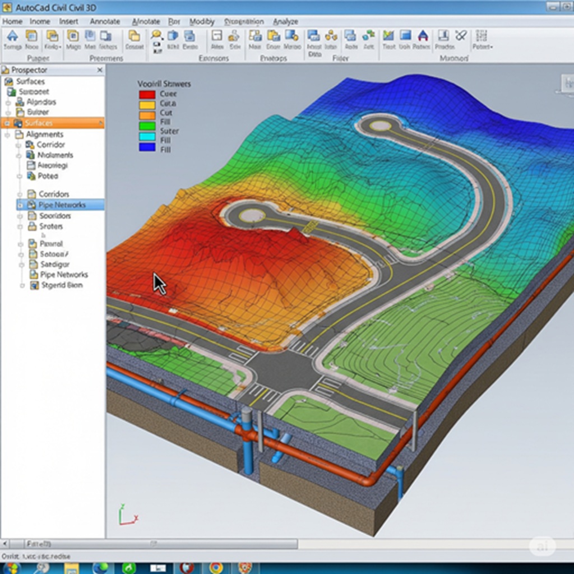Click the Prospector panel header icon
Image resolution: width=574 pixels, height=574 pixels.
click(x=7, y=70)
